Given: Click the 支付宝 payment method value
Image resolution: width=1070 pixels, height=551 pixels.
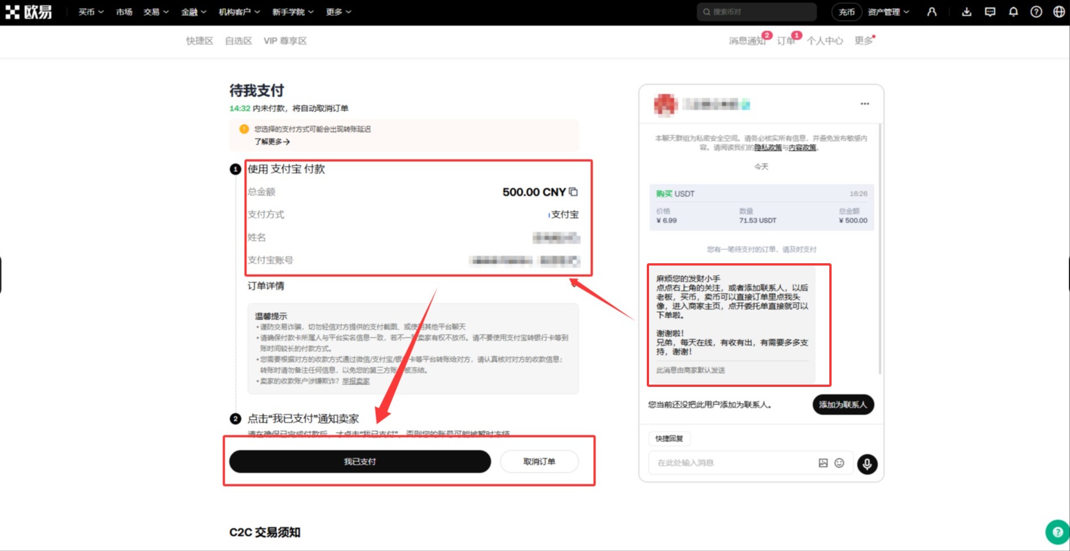Looking at the screenshot, I should (x=565, y=215).
